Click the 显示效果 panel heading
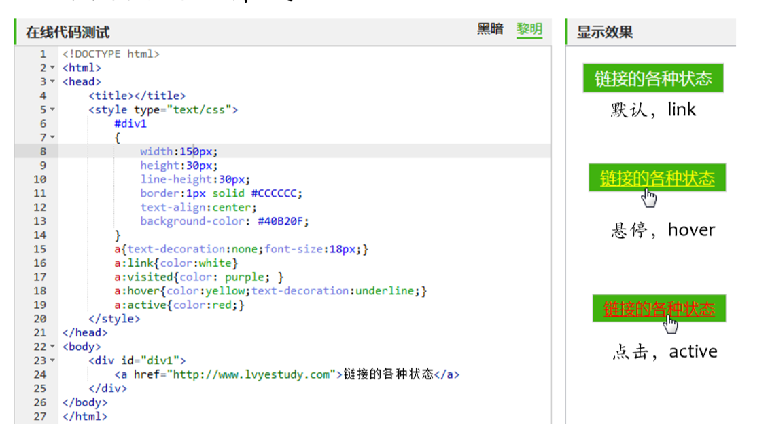 pos(605,33)
